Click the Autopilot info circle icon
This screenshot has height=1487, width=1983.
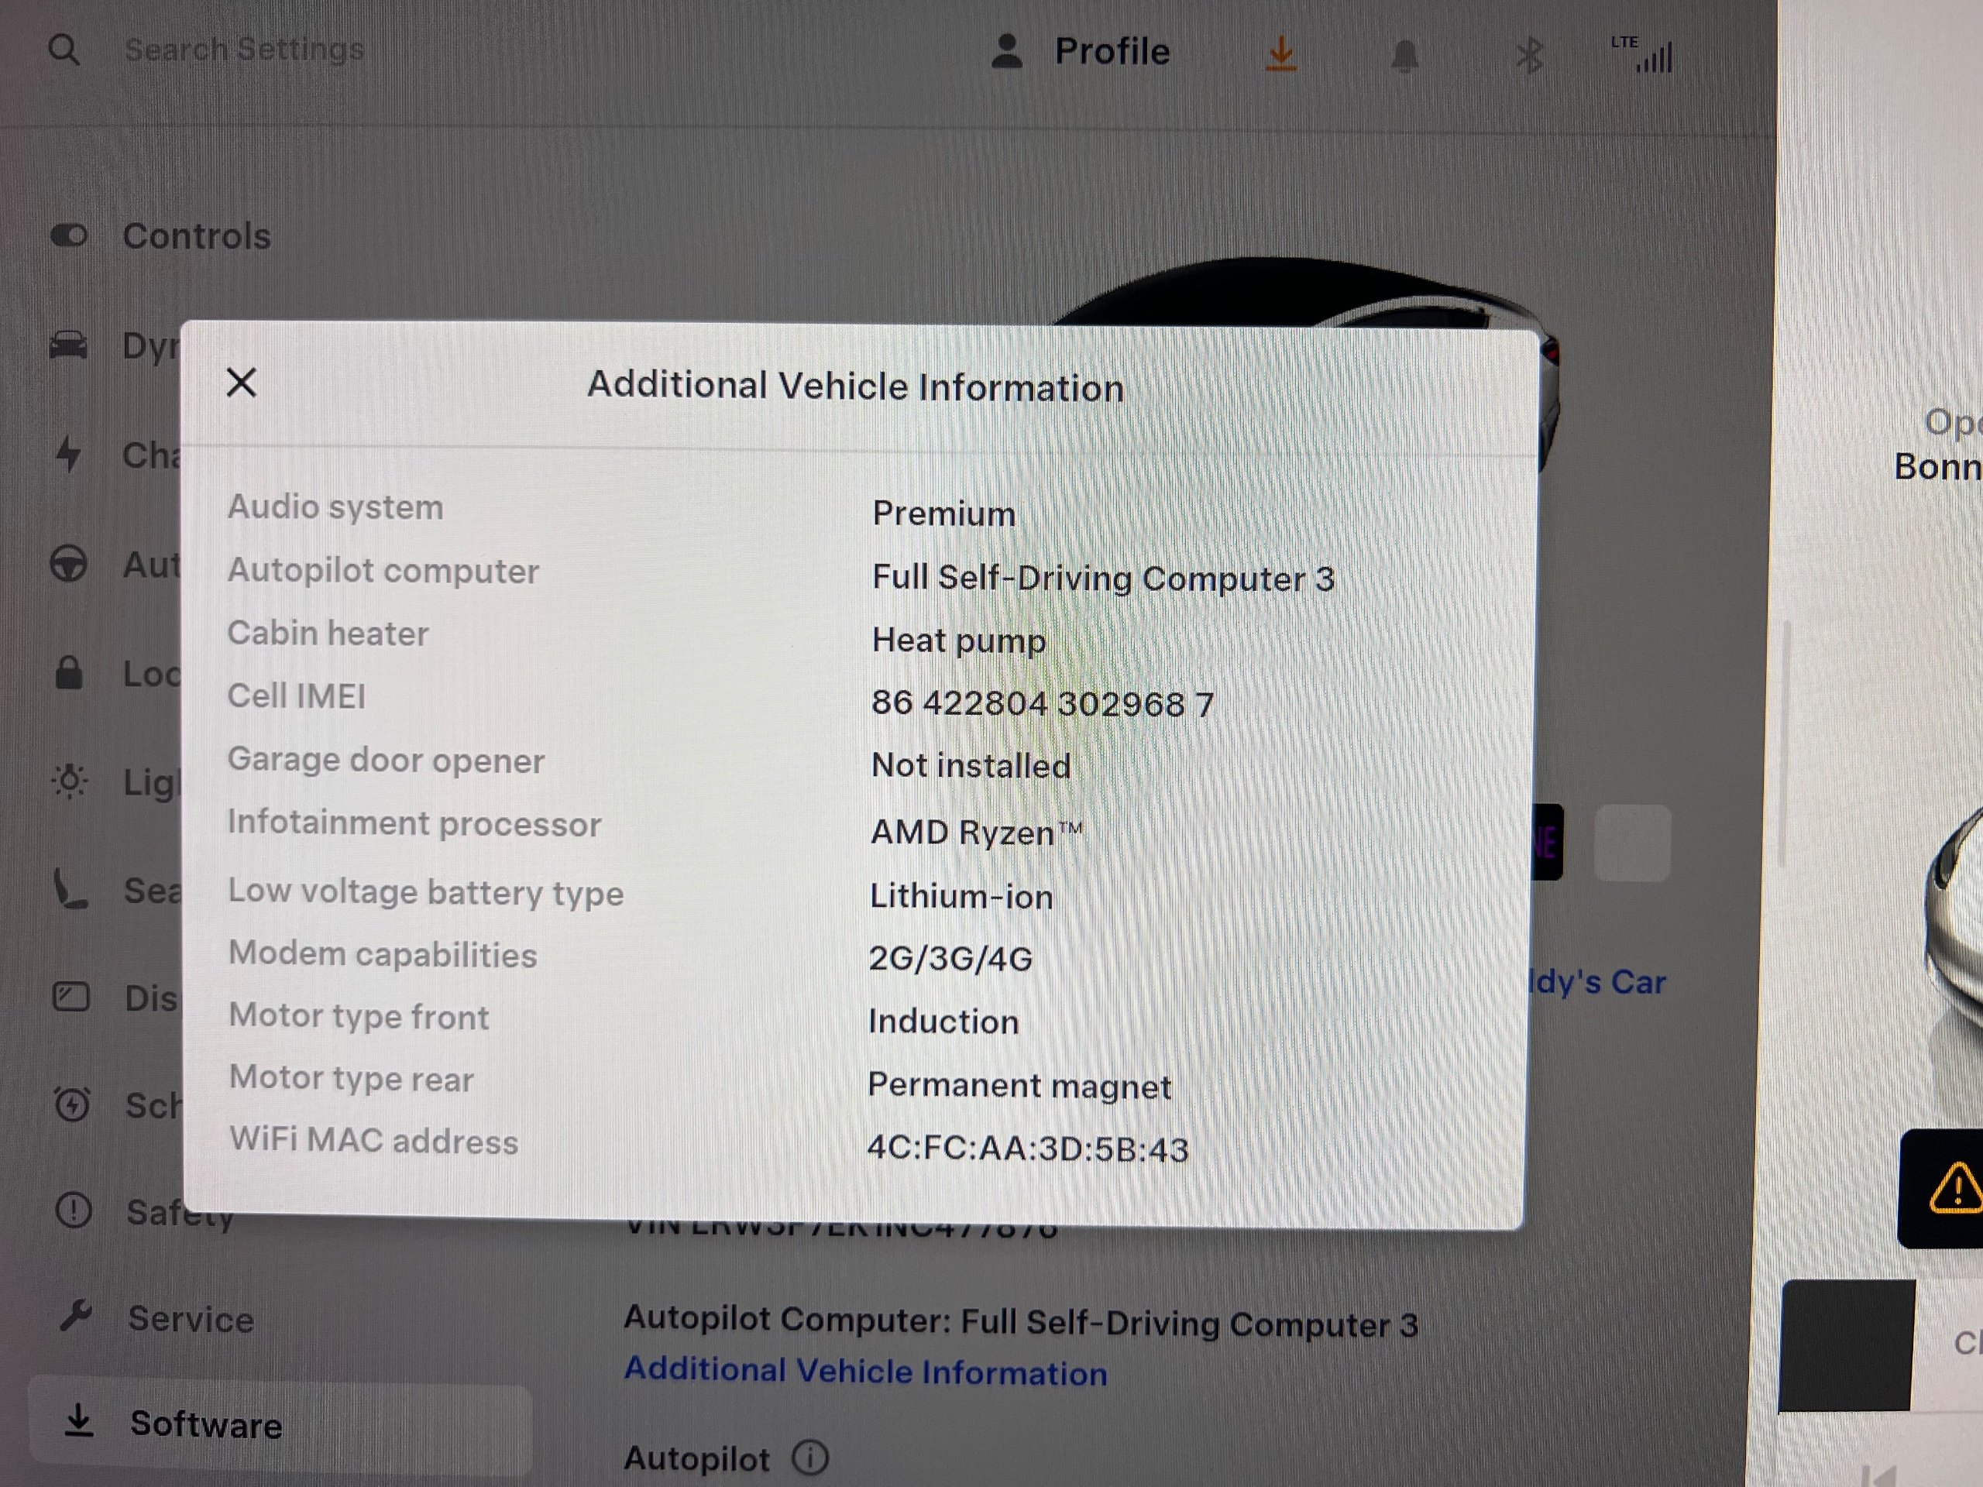click(810, 1458)
